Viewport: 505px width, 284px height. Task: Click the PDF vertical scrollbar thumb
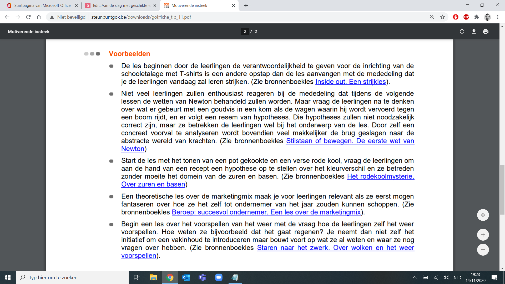pyautogui.click(x=502, y=189)
